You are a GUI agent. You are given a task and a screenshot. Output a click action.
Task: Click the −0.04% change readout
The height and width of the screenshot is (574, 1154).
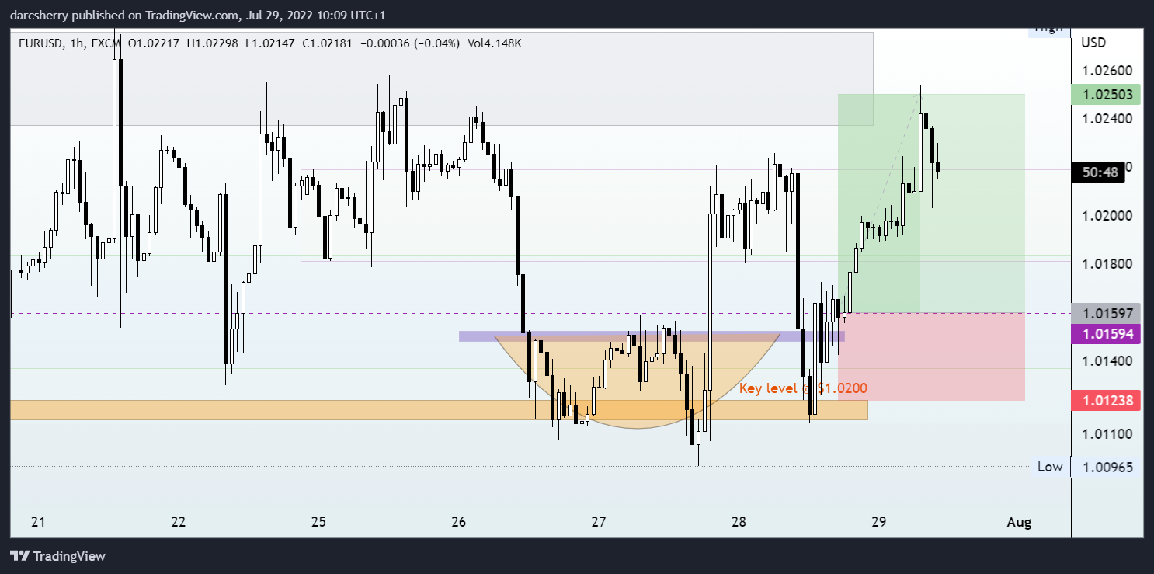(x=436, y=43)
